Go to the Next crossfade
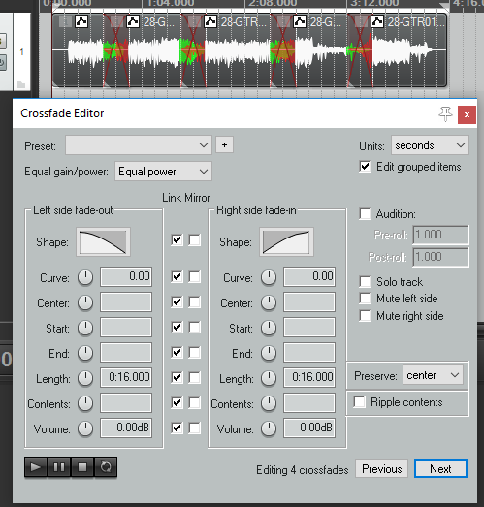Viewport: 484px width, 507px height. (440, 469)
